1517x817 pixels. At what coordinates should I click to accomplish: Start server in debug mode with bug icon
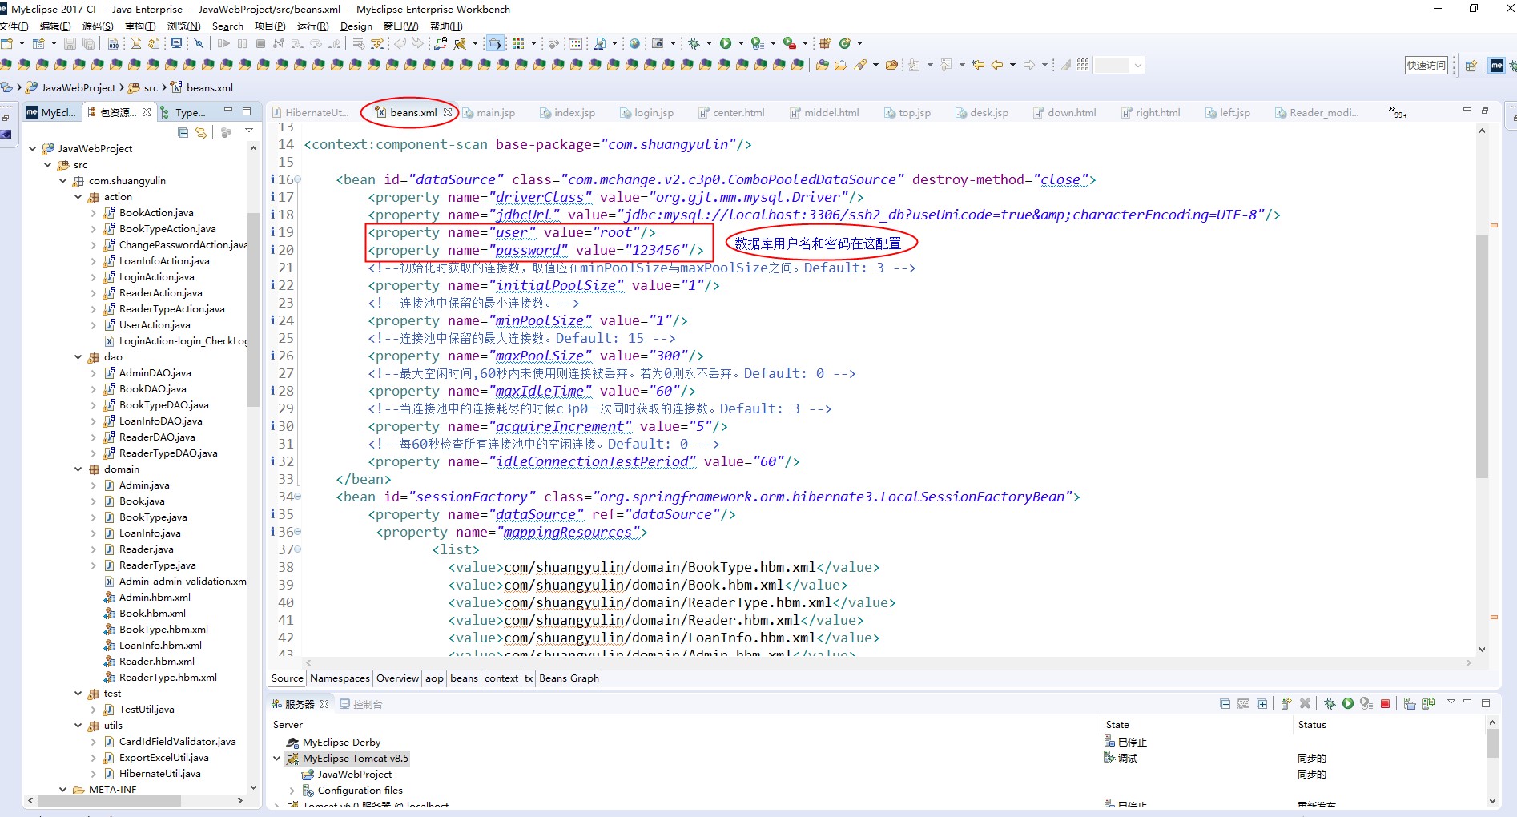point(1330,704)
